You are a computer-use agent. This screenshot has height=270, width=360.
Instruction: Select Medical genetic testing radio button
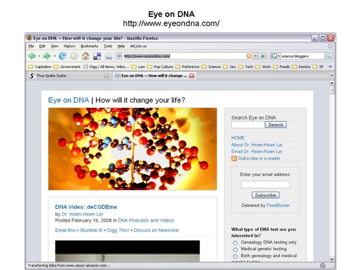tap(236, 250)
